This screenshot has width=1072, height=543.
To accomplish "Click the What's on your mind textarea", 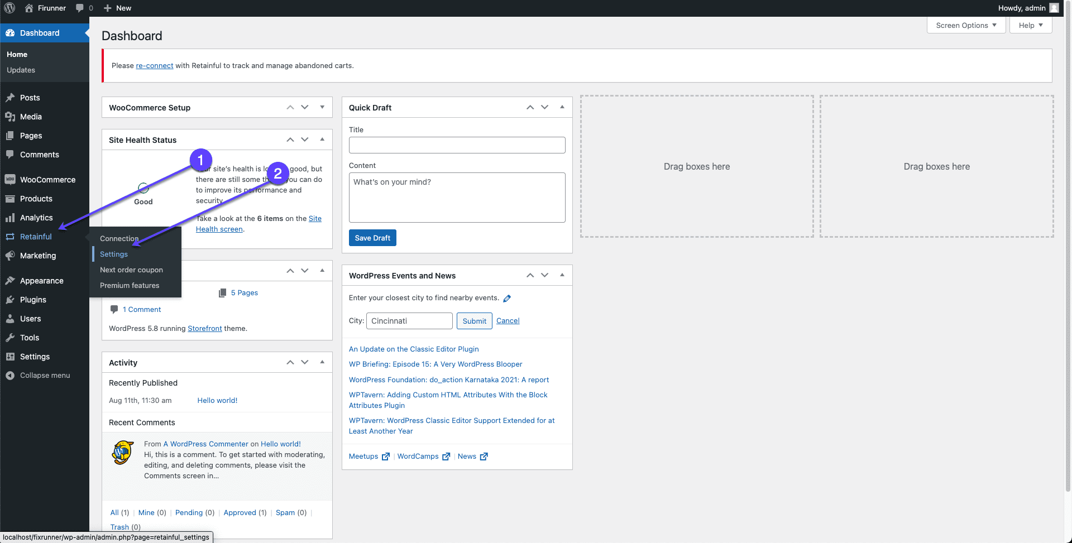I will click(x=457, y=198).
